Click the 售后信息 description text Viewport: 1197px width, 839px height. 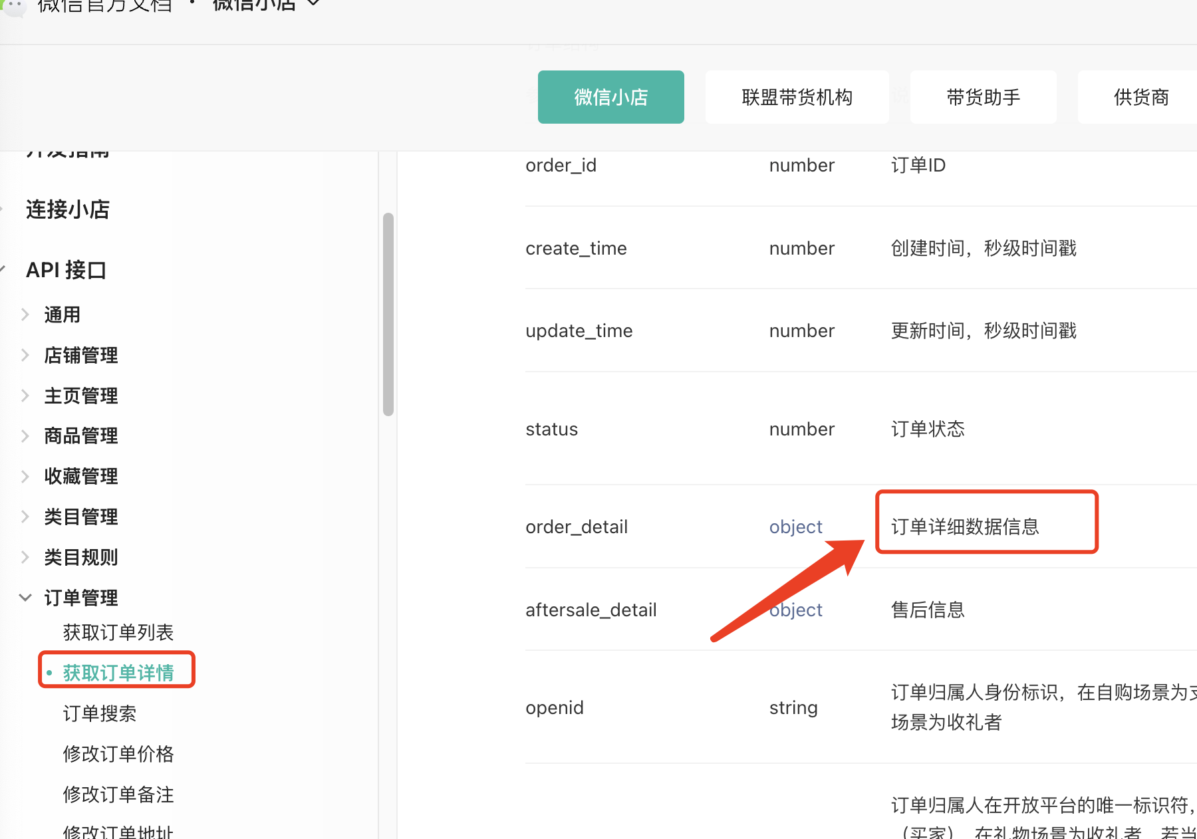click(928, 610)
